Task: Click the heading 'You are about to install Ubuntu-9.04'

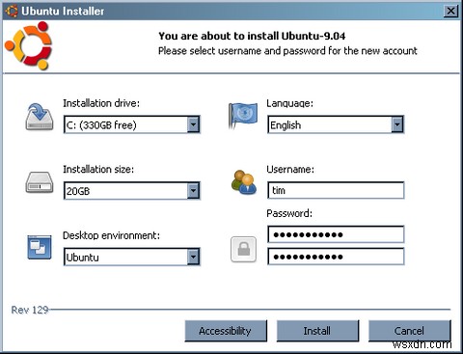Action: coord(252,36)
